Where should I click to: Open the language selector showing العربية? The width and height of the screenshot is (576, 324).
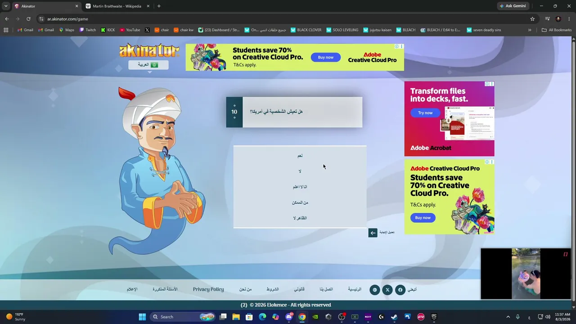coord(148,65)
